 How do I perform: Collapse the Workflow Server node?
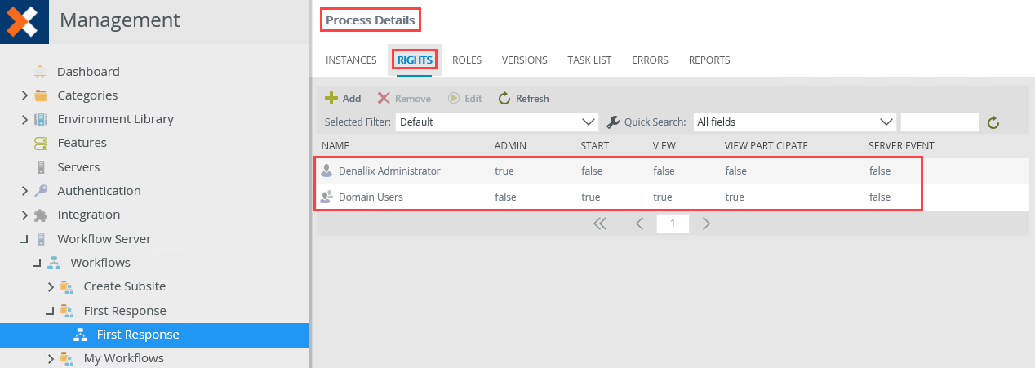point(24,239)
